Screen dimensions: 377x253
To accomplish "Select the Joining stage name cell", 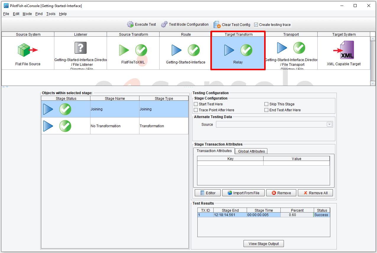I will click(115, 109).
